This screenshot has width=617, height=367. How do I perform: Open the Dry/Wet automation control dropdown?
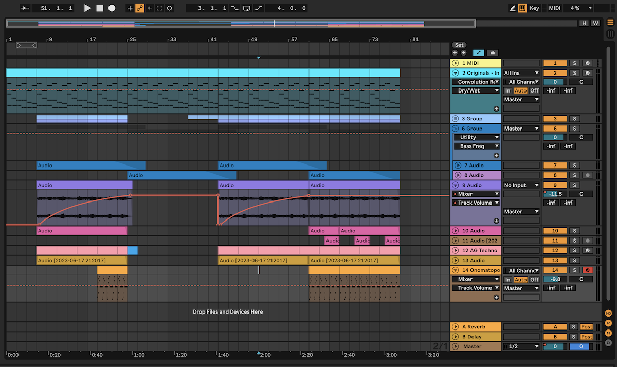[476, 90]
